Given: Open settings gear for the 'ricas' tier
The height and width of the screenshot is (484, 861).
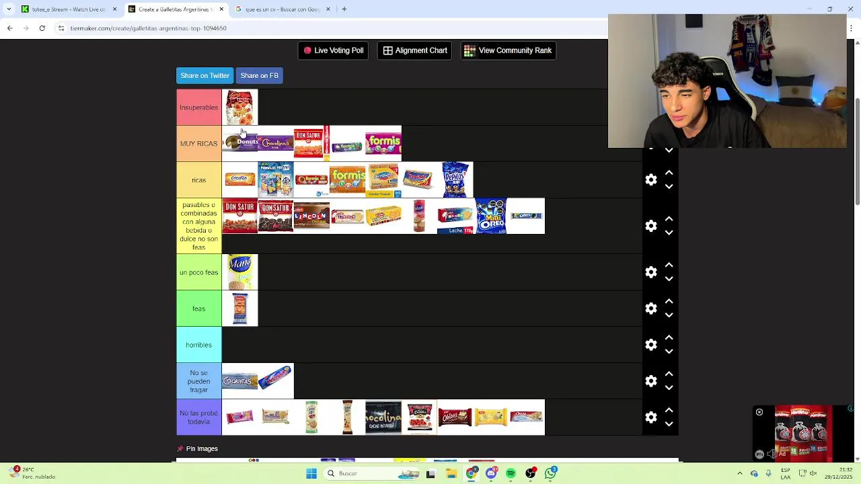Looking at the screenshot, I should [650, 179].
